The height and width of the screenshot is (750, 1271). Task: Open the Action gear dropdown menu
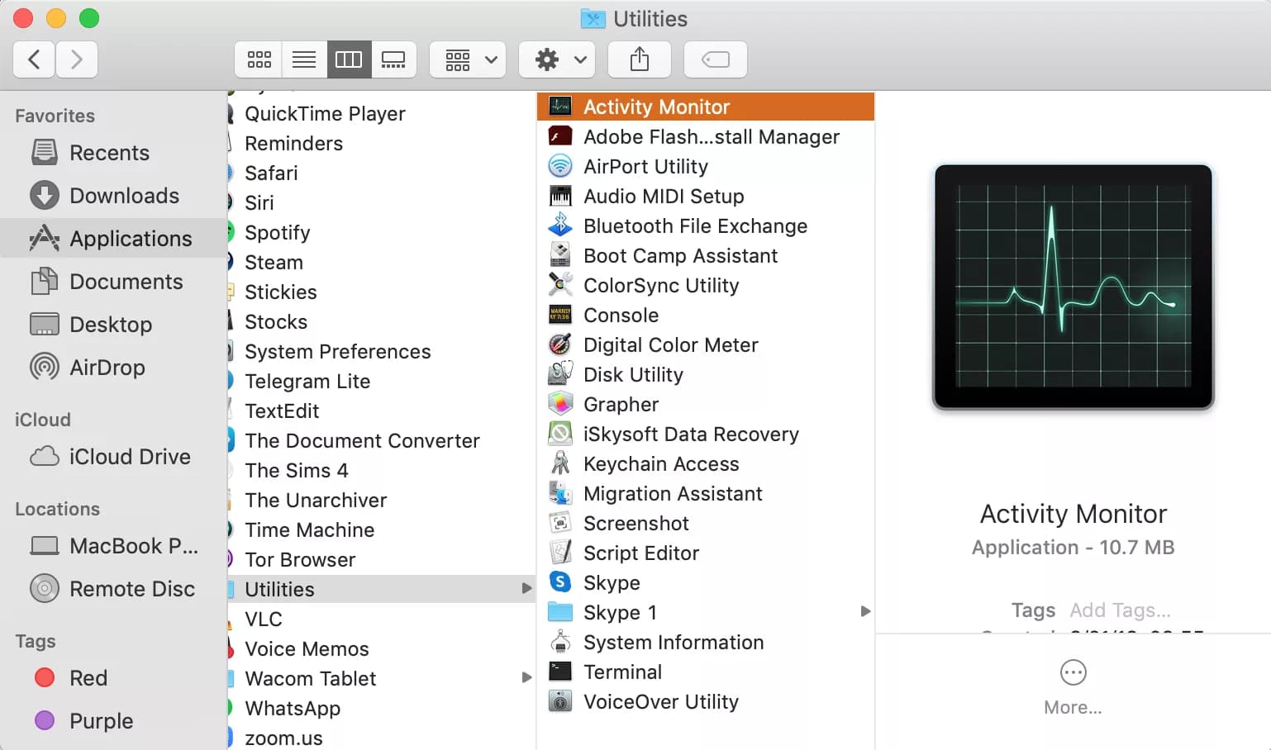[557, 59]
